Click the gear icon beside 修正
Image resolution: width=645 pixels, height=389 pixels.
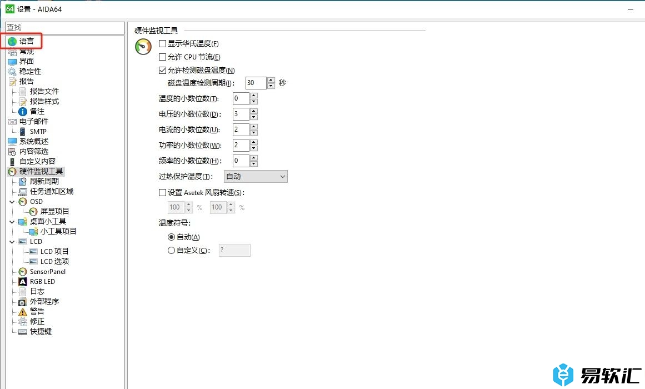click(23, 322)
